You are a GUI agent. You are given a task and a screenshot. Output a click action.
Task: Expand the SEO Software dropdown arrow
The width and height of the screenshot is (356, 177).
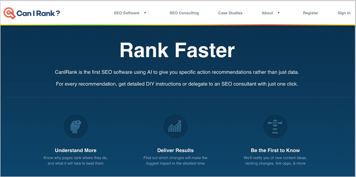pos(145,13)
